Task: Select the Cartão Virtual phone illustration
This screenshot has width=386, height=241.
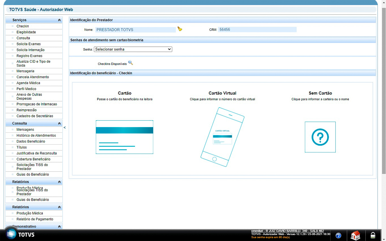Action: [222, 137]
